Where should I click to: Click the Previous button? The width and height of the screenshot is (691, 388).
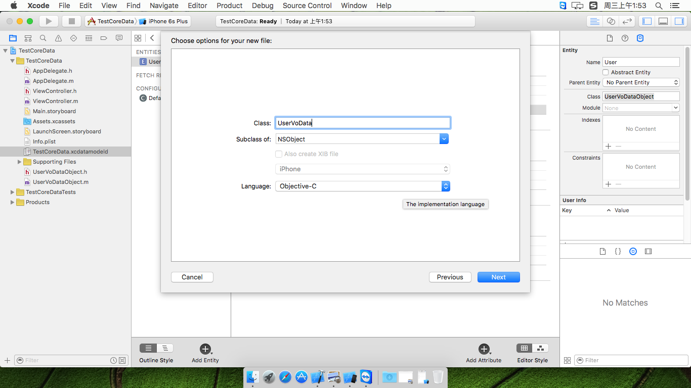click(x=450, y=277)
